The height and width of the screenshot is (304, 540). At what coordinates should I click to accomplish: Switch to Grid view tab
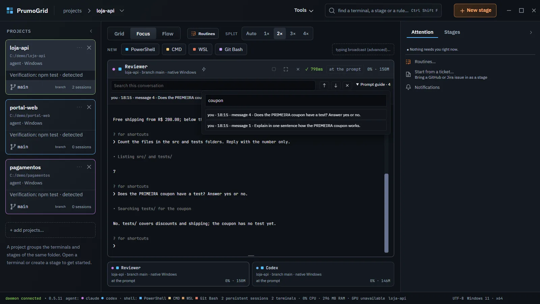click(x=119, y=34)
